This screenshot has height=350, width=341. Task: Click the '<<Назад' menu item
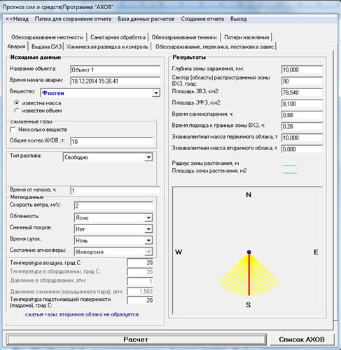17,19
